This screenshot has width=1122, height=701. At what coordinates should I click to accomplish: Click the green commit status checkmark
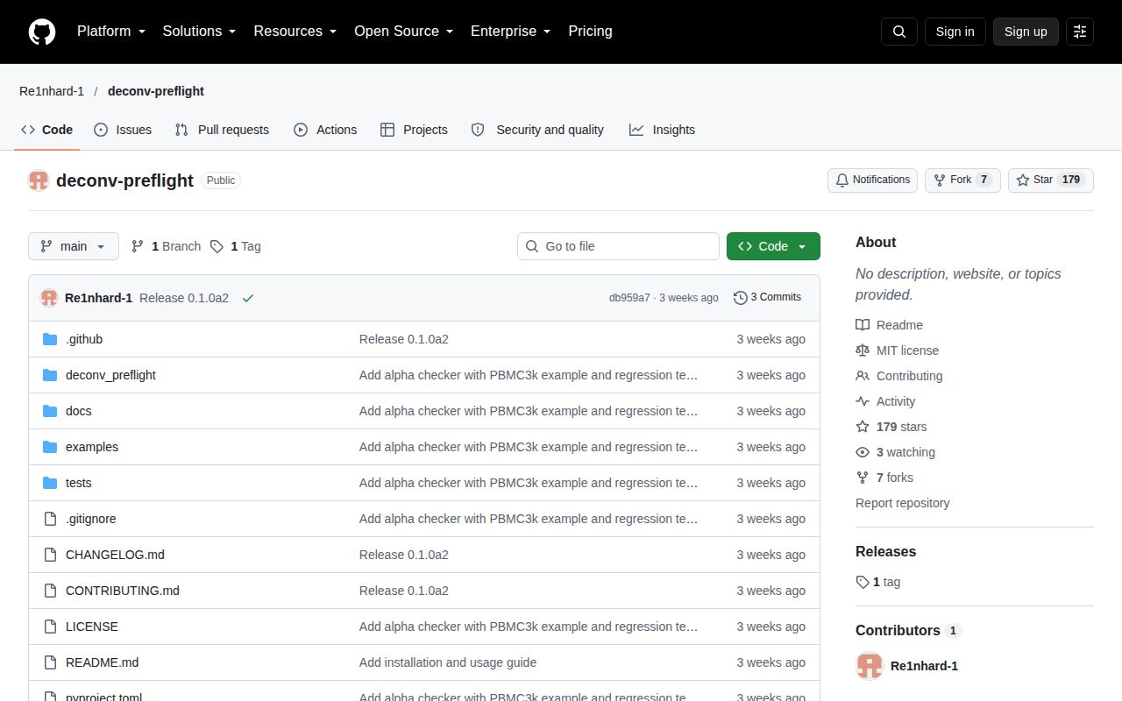click(248, 298)
